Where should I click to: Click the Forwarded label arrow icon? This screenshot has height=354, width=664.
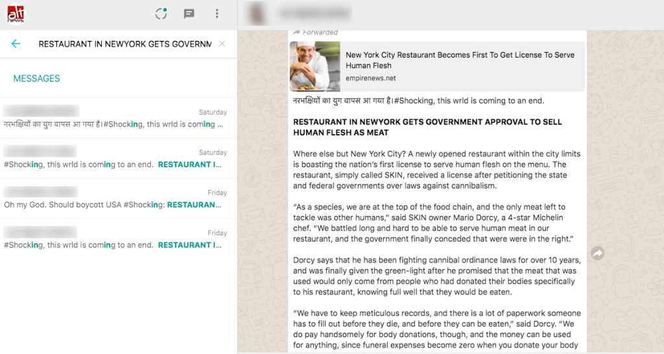point(296,32)
